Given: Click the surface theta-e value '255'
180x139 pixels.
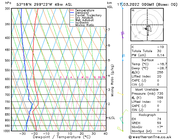Looking at the screenshot, I should click(160, 72).
